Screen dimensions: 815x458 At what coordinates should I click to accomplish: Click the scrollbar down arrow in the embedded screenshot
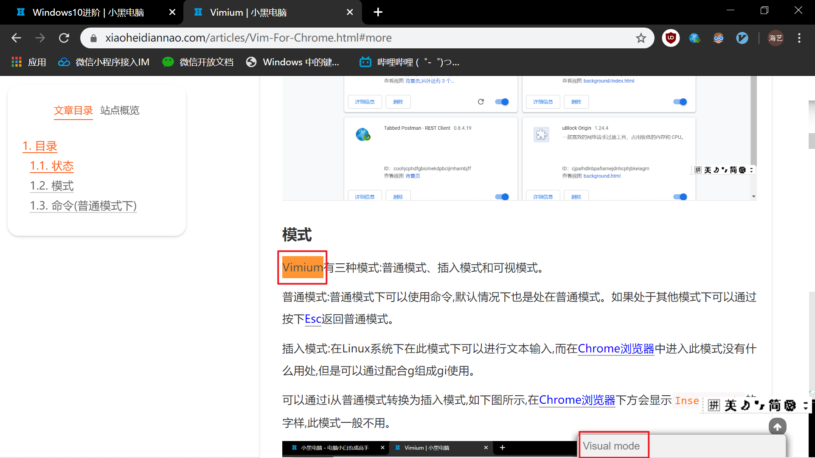tap(753, 197)
